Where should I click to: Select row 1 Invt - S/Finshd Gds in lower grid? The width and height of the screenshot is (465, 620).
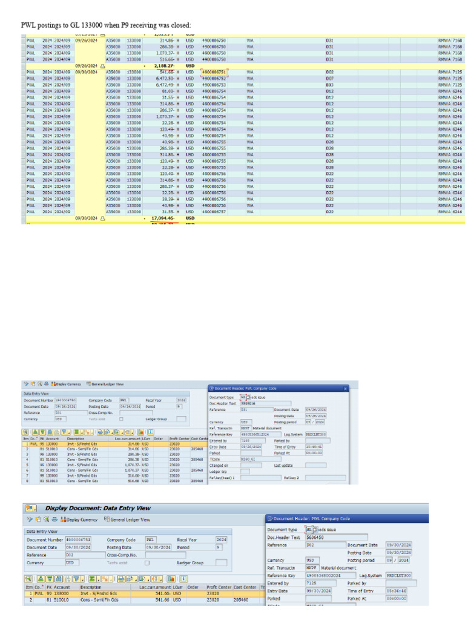pyautogui.click(x=144, y=593)
